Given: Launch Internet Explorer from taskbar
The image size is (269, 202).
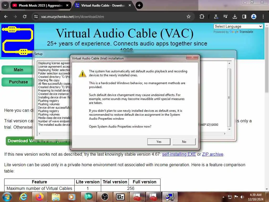Looking at the screenshot, I should (23, 197).
